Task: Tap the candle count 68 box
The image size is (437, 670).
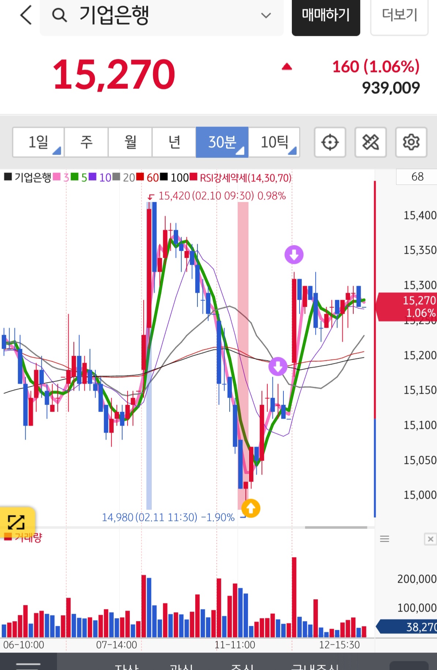Action: click(417, 177)
